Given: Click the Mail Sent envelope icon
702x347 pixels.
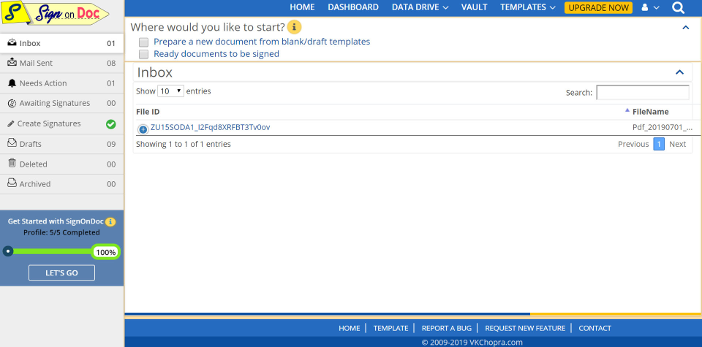Looking at the screenshot, I should click(x=12, y=63).
